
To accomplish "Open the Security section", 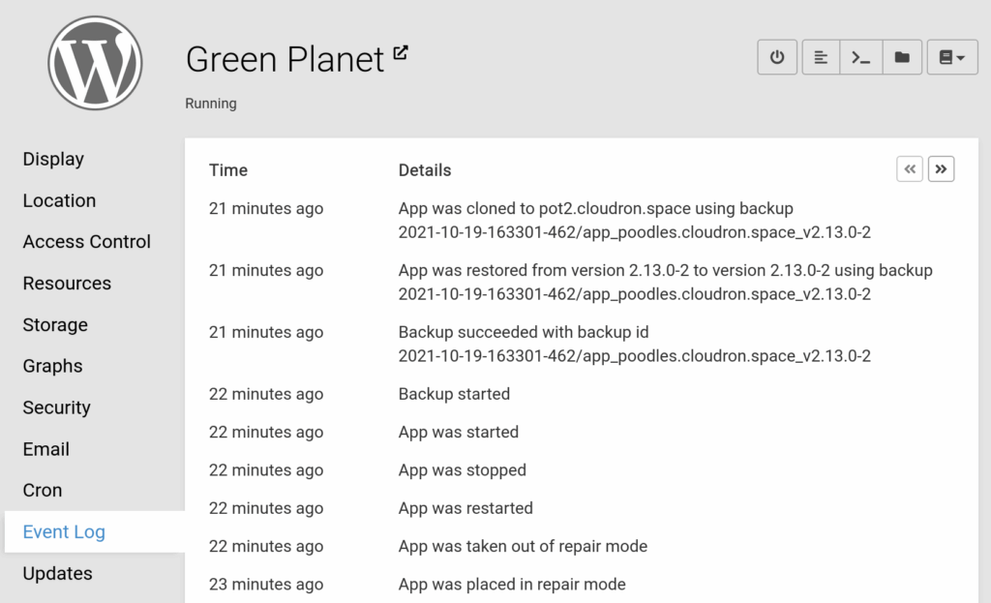I will pyautogui.click(x=56, y=407).
